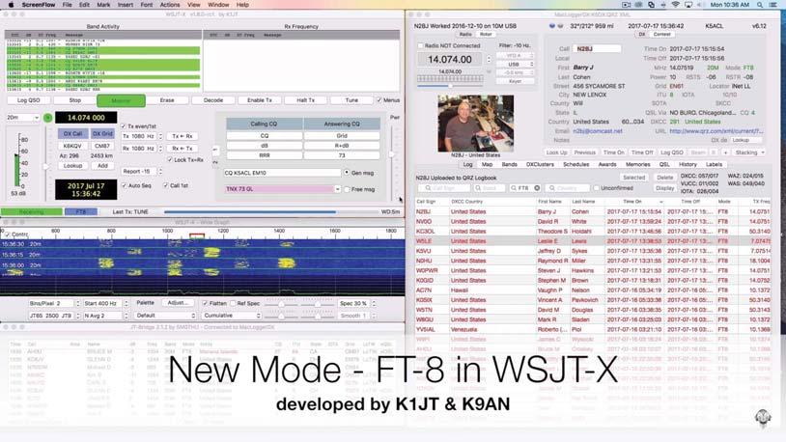Disable Lock Tx=Rx checkbox
Screen dimensions: 786x442
(170, 160)
